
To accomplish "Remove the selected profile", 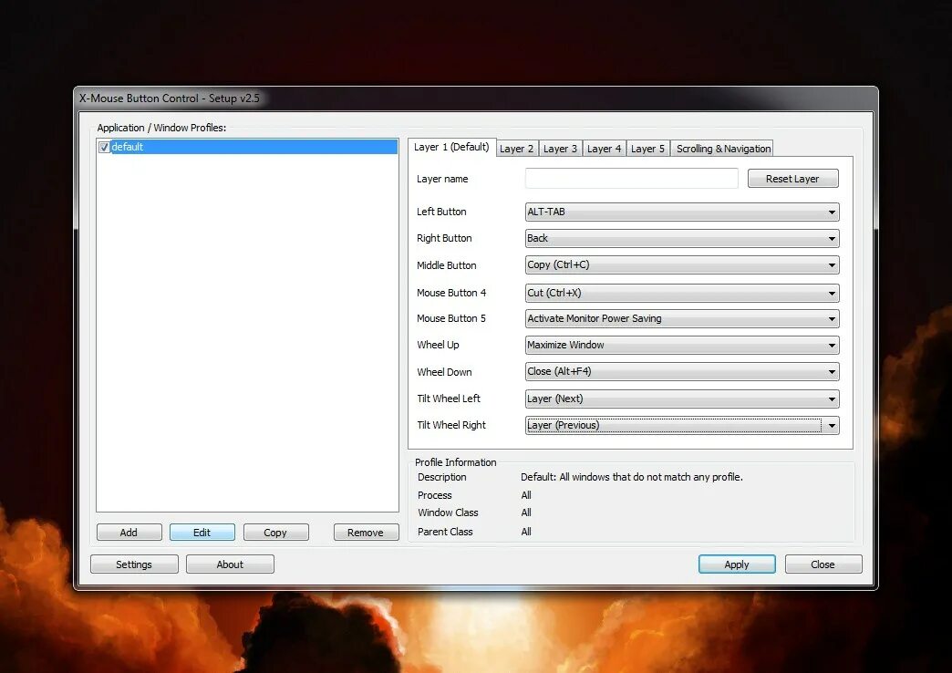I will pyautogui.click(x=366, y=532).
